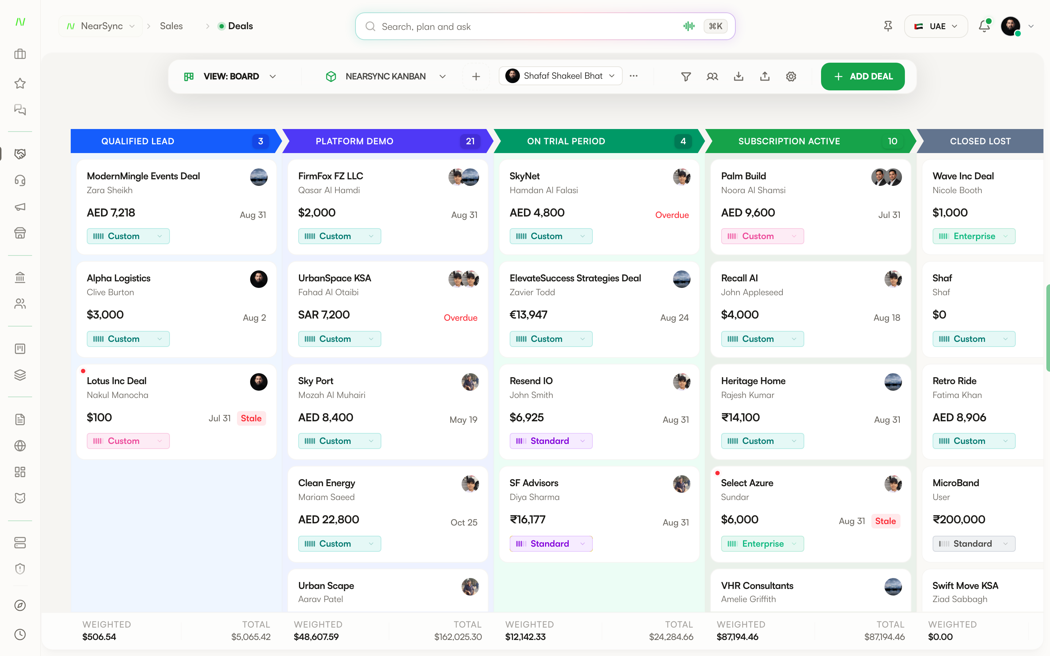Open the chat messages sidebar icon
This screenshot has width=1050, height=656.
click(20, 110)
